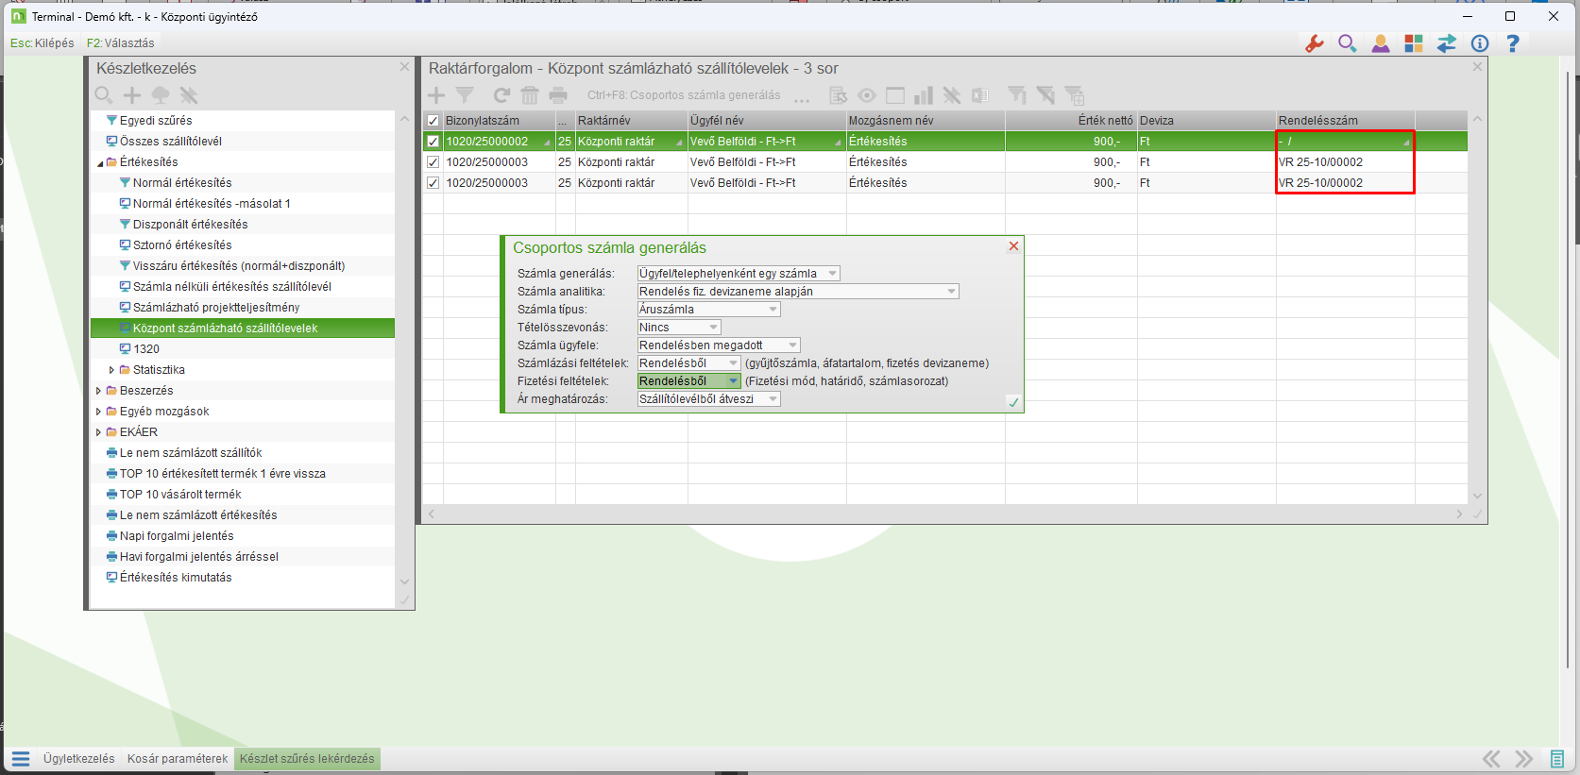Image resolution: width=1580 pixels, height=775 pixels.
Task: Click the pin icon in Készletkezelés toolbar
Action: coord(189,95)
